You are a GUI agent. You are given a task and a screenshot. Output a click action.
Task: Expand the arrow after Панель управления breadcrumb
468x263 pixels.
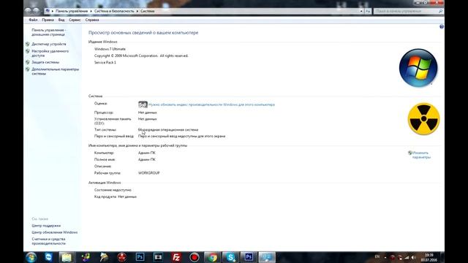[x=91, y=11]
